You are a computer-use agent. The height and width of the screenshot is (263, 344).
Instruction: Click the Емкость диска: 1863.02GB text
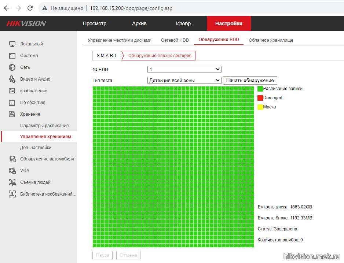(x=285, y=207)
